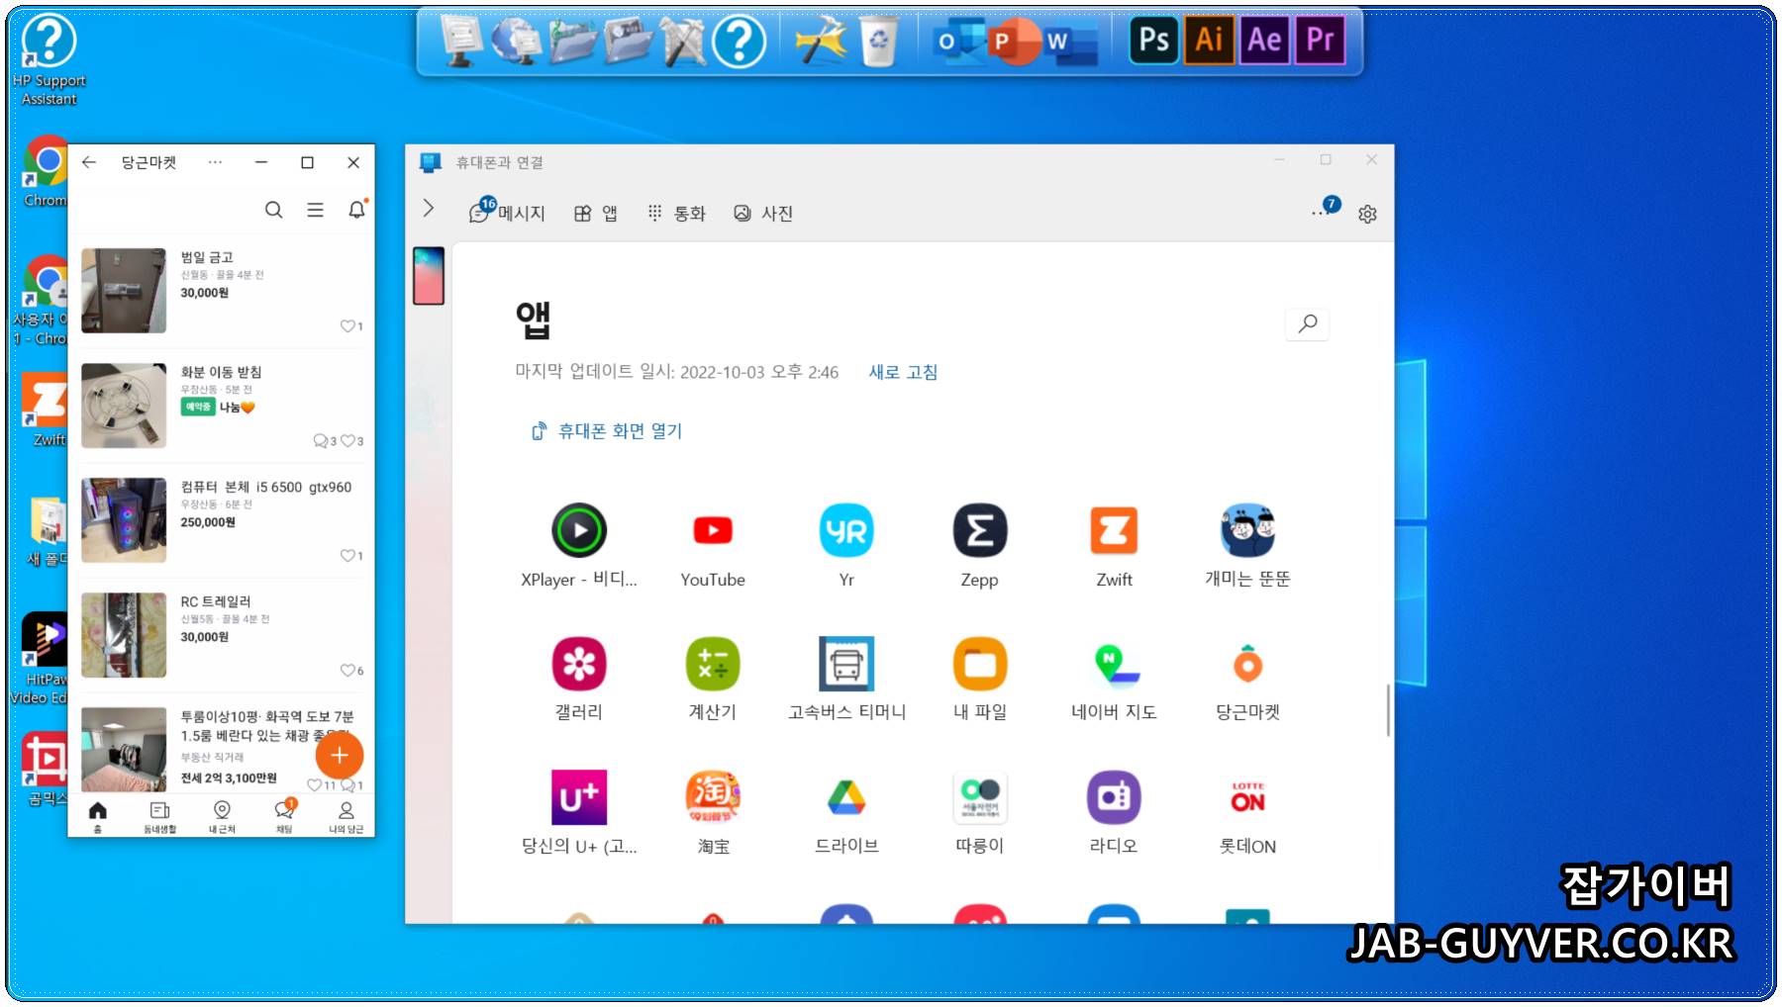Open the 당근마켓 window more options menu
The height and width of the screenshot is (1007, 1782).
215,162
